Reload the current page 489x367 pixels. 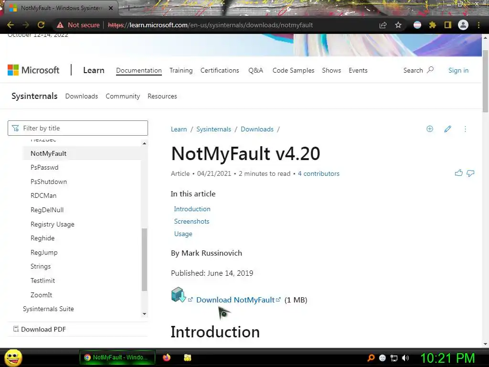41,25
